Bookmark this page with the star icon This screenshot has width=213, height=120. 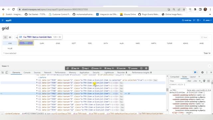(x=184, y=9)
